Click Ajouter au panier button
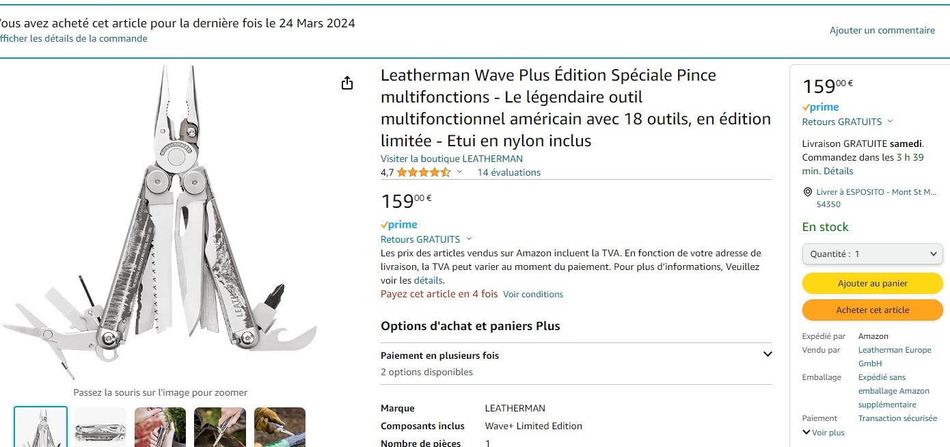Image resolution: width=950 pixels, height=447 pixels. 872,284
